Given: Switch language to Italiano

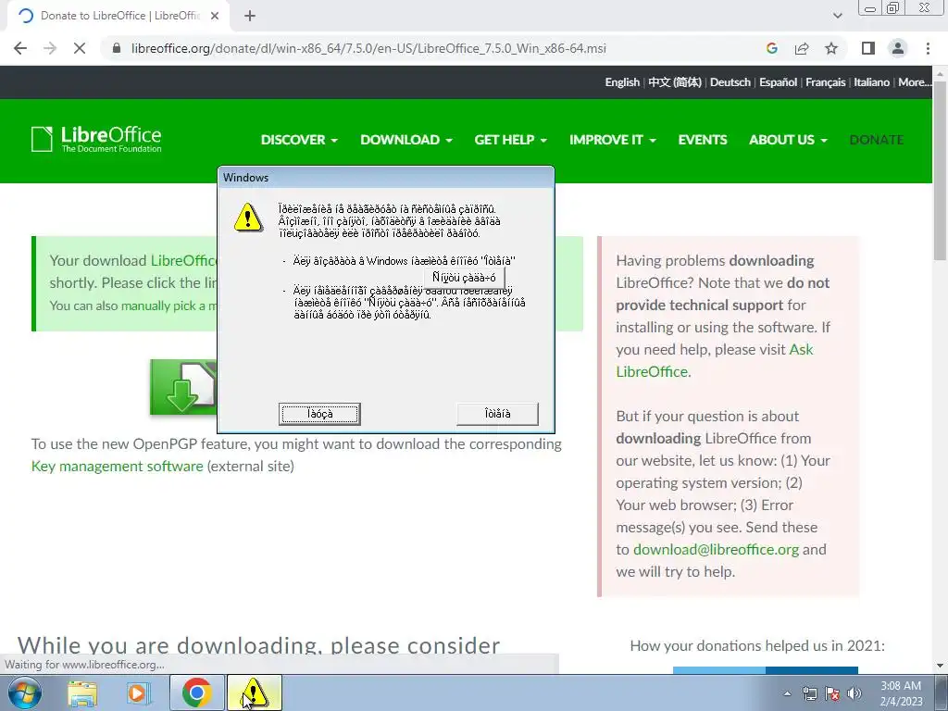Looking at the screenshot, I should [x=871, y=82].
